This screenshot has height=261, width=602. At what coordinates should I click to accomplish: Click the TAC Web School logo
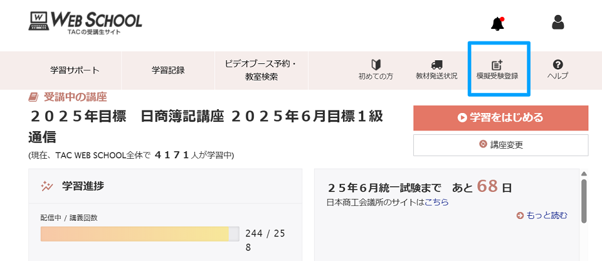[86, 22]
